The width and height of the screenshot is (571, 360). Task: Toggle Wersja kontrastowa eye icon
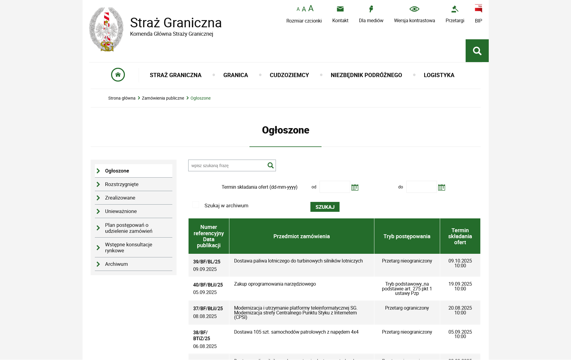[x=414, y=9]
